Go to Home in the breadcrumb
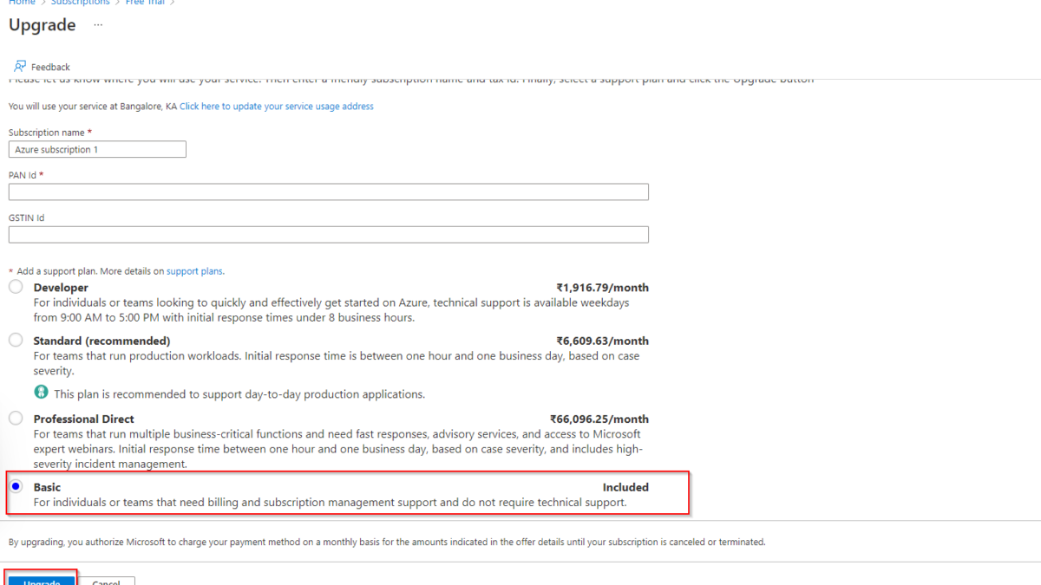This screenshot has height=585, width=1041. pos(22,3)
